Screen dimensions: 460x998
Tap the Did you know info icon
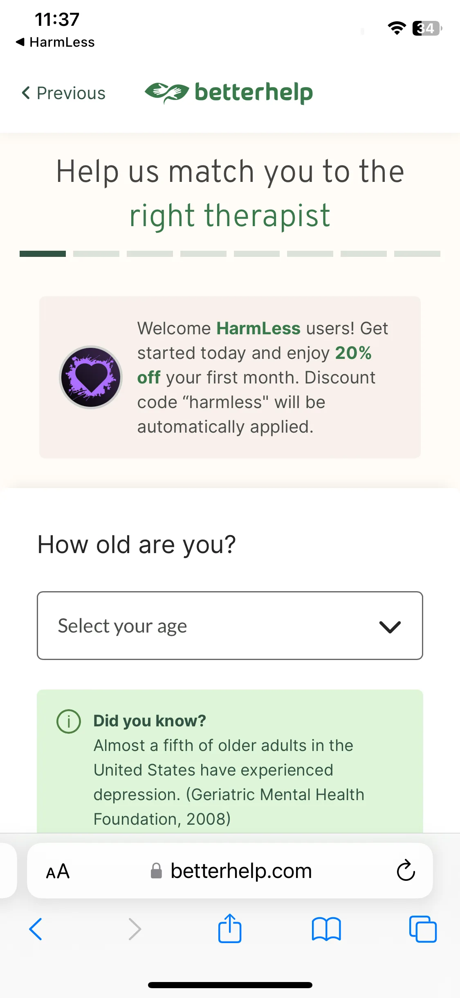69,721
